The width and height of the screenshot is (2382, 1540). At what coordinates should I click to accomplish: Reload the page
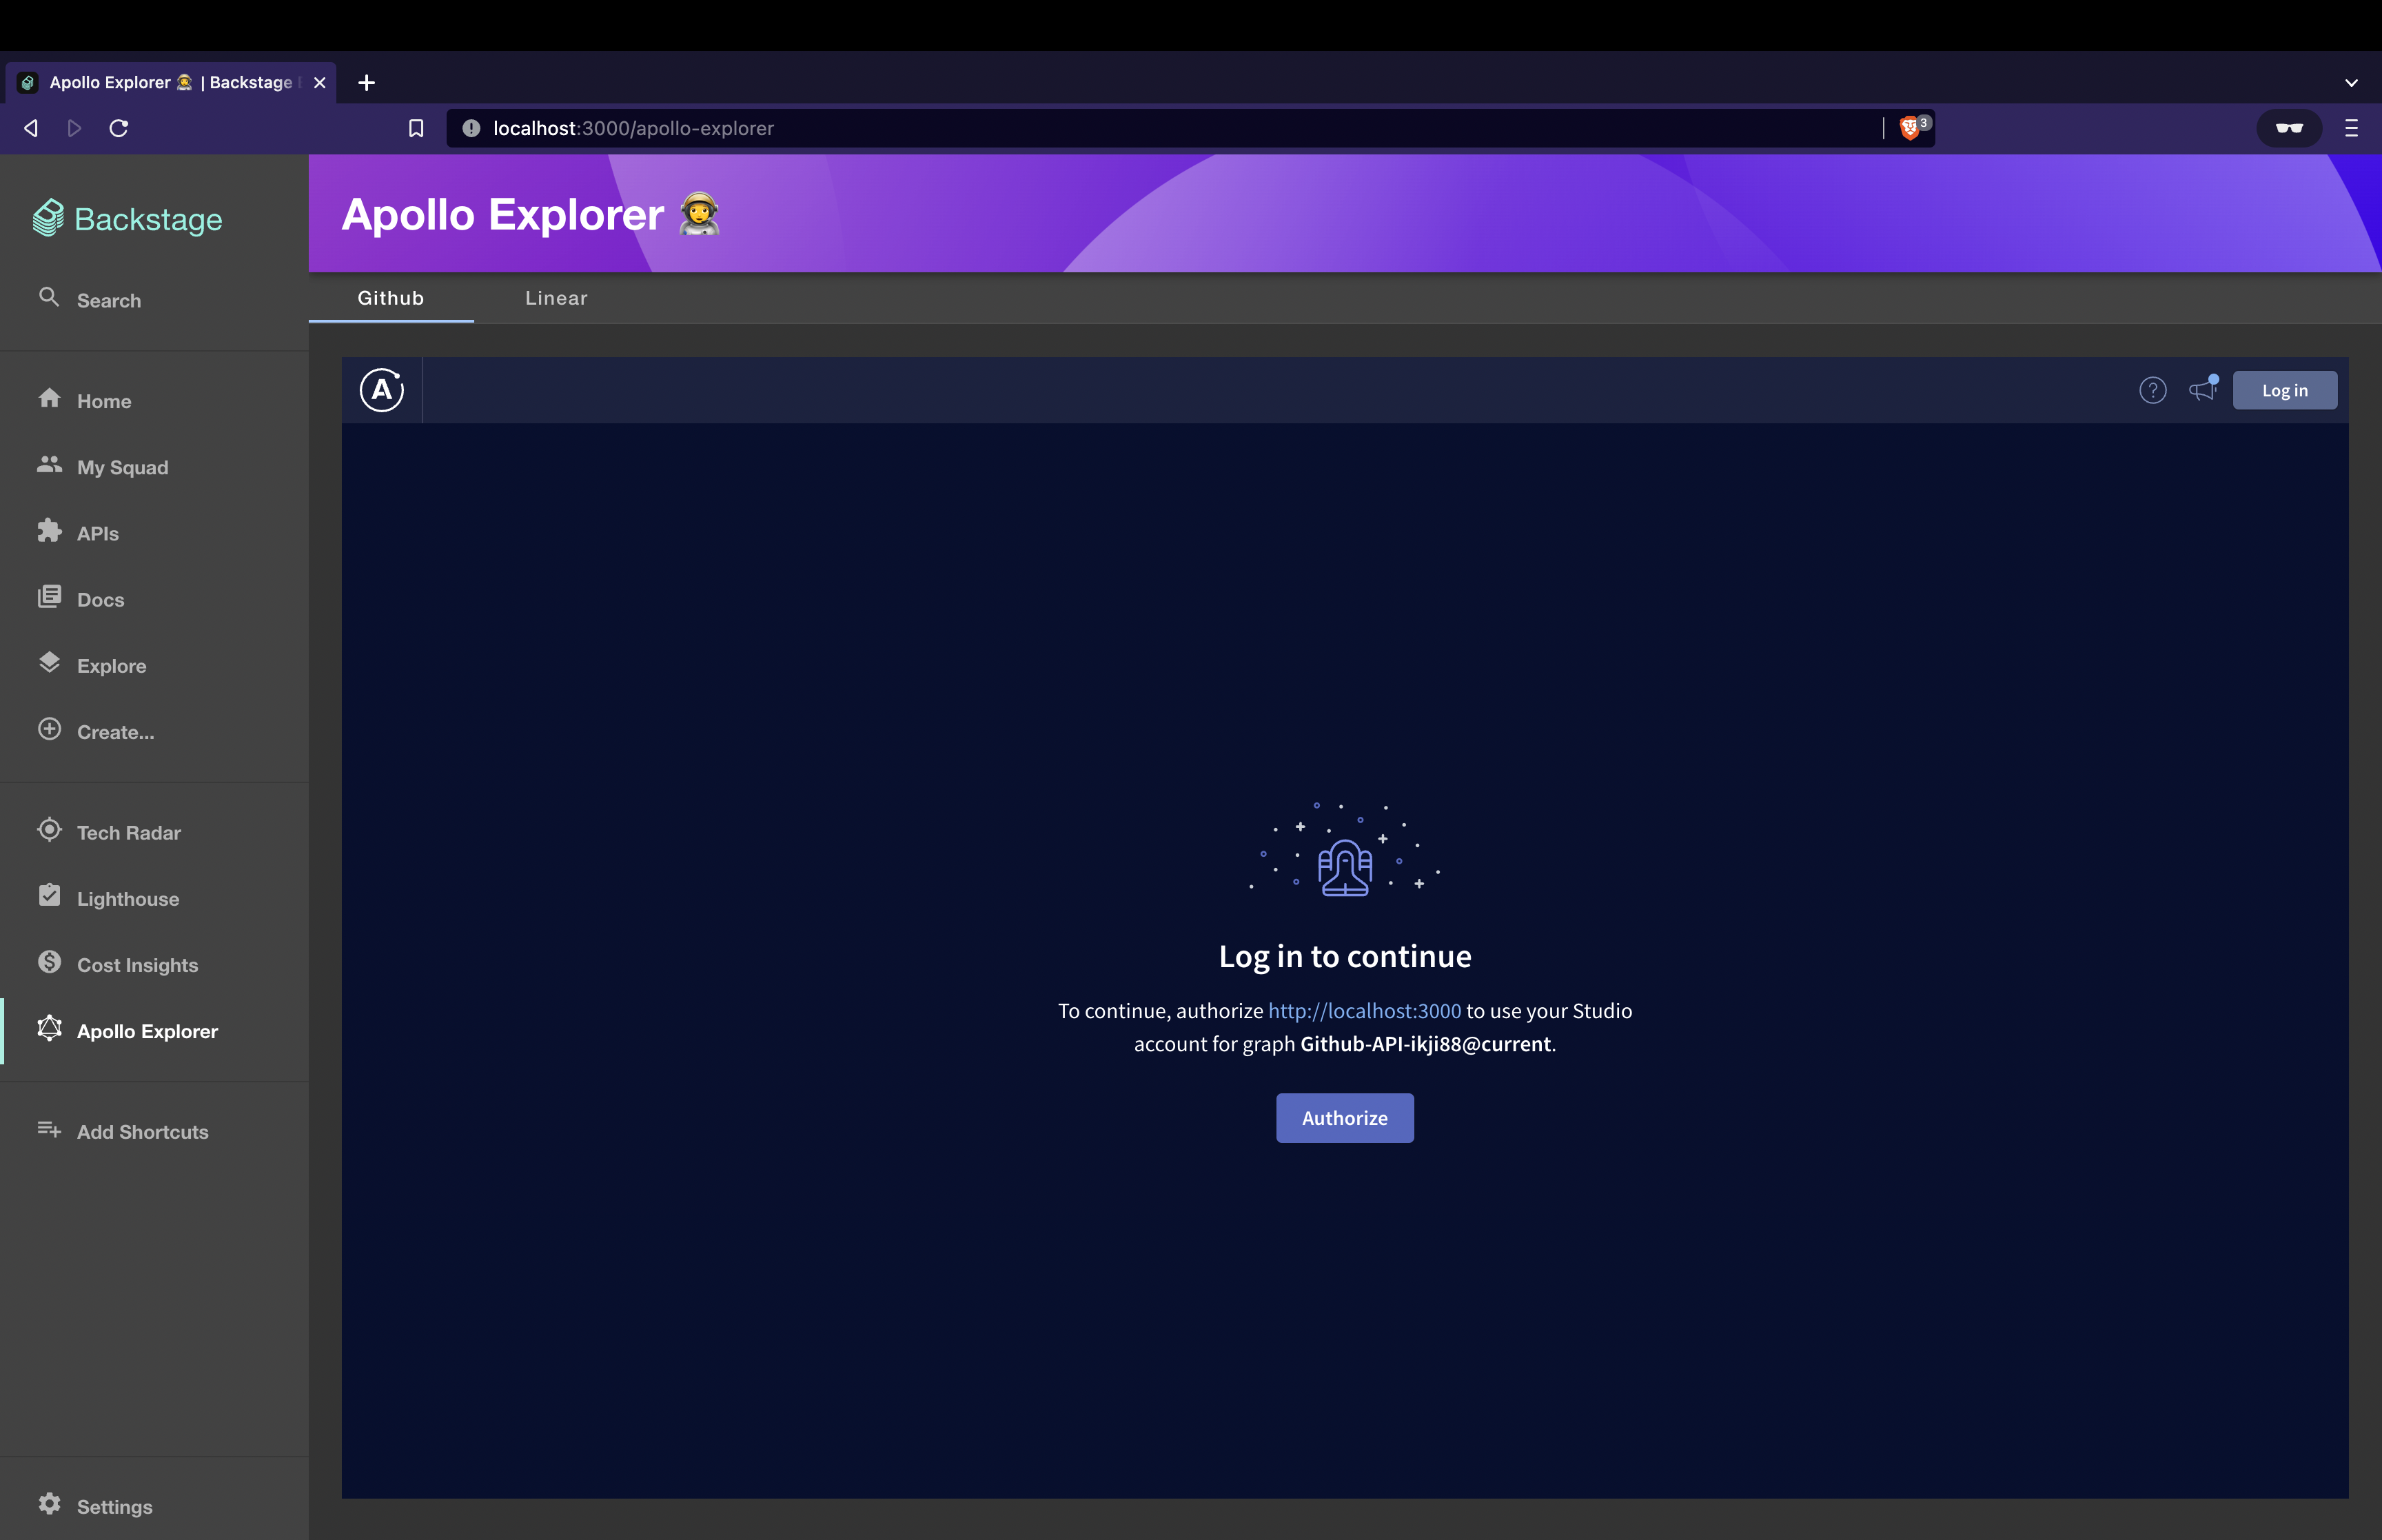pyautogui.click(x=119, y=128)
